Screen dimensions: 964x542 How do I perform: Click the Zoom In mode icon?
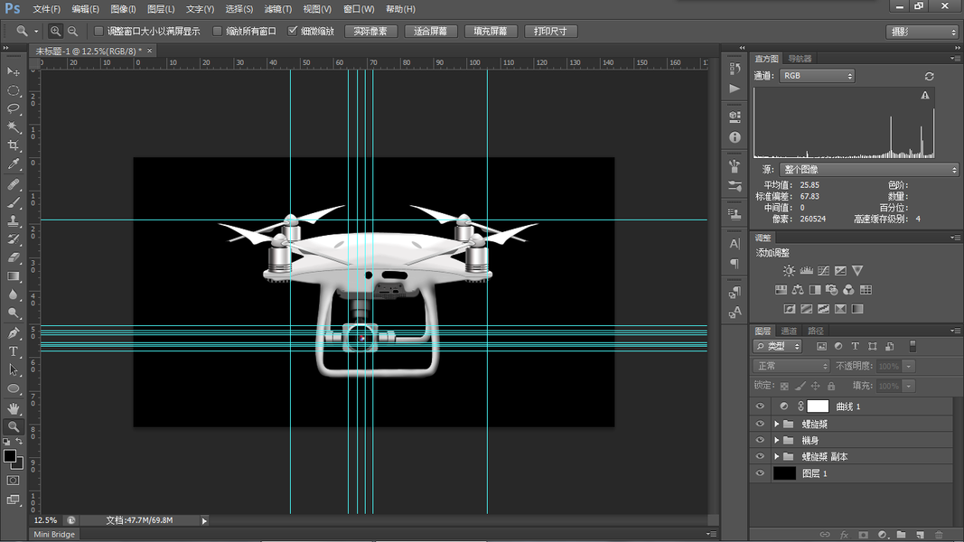[55, 32]
